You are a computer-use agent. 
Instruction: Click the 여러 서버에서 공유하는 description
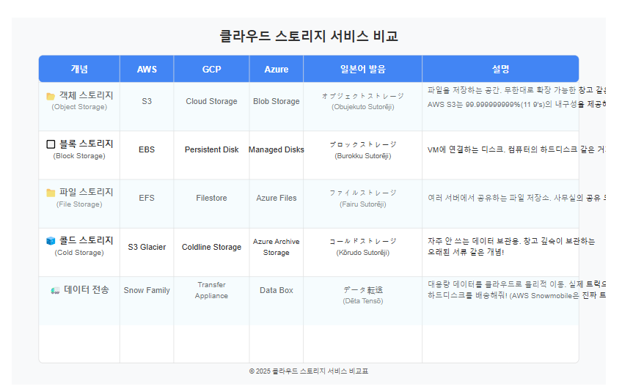pos(516,198)
